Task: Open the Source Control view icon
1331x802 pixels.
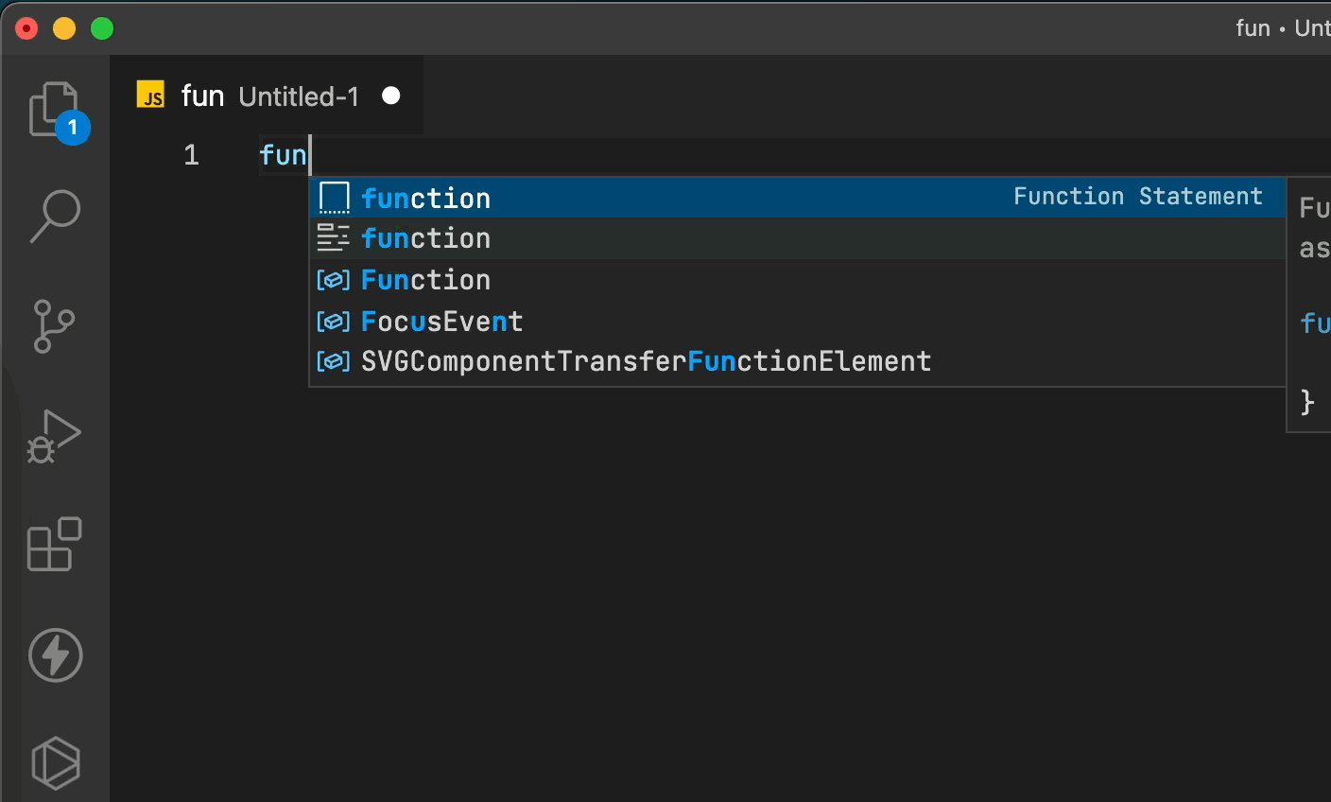Action: [55, 326]
